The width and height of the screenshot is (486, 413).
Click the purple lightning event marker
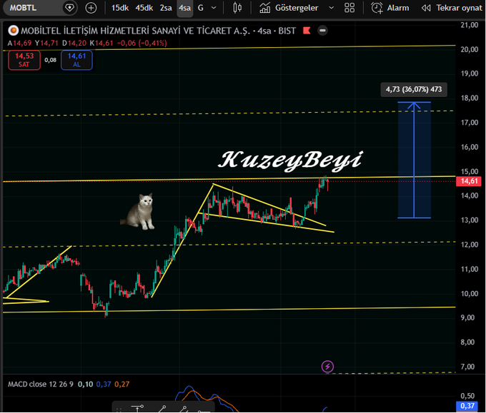[327, 367]
